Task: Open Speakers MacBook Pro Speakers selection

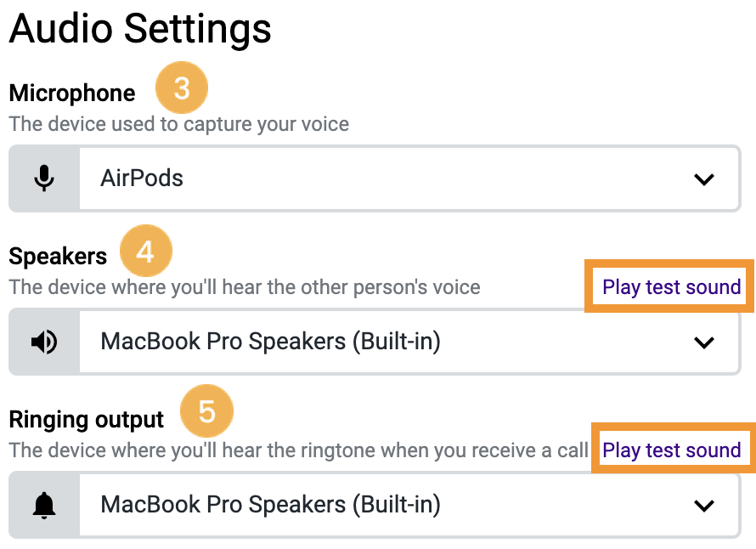Action: (x=375, y=342)
